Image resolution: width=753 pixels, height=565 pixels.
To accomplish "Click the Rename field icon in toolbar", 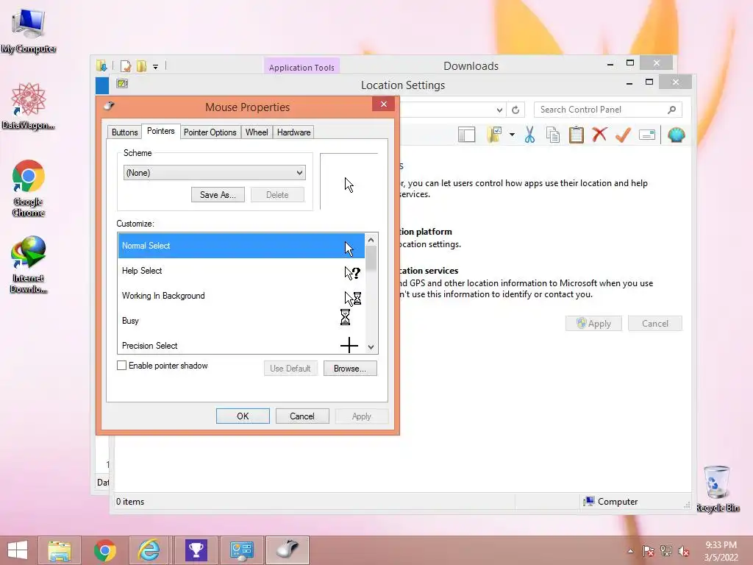I will pos(647,135).
